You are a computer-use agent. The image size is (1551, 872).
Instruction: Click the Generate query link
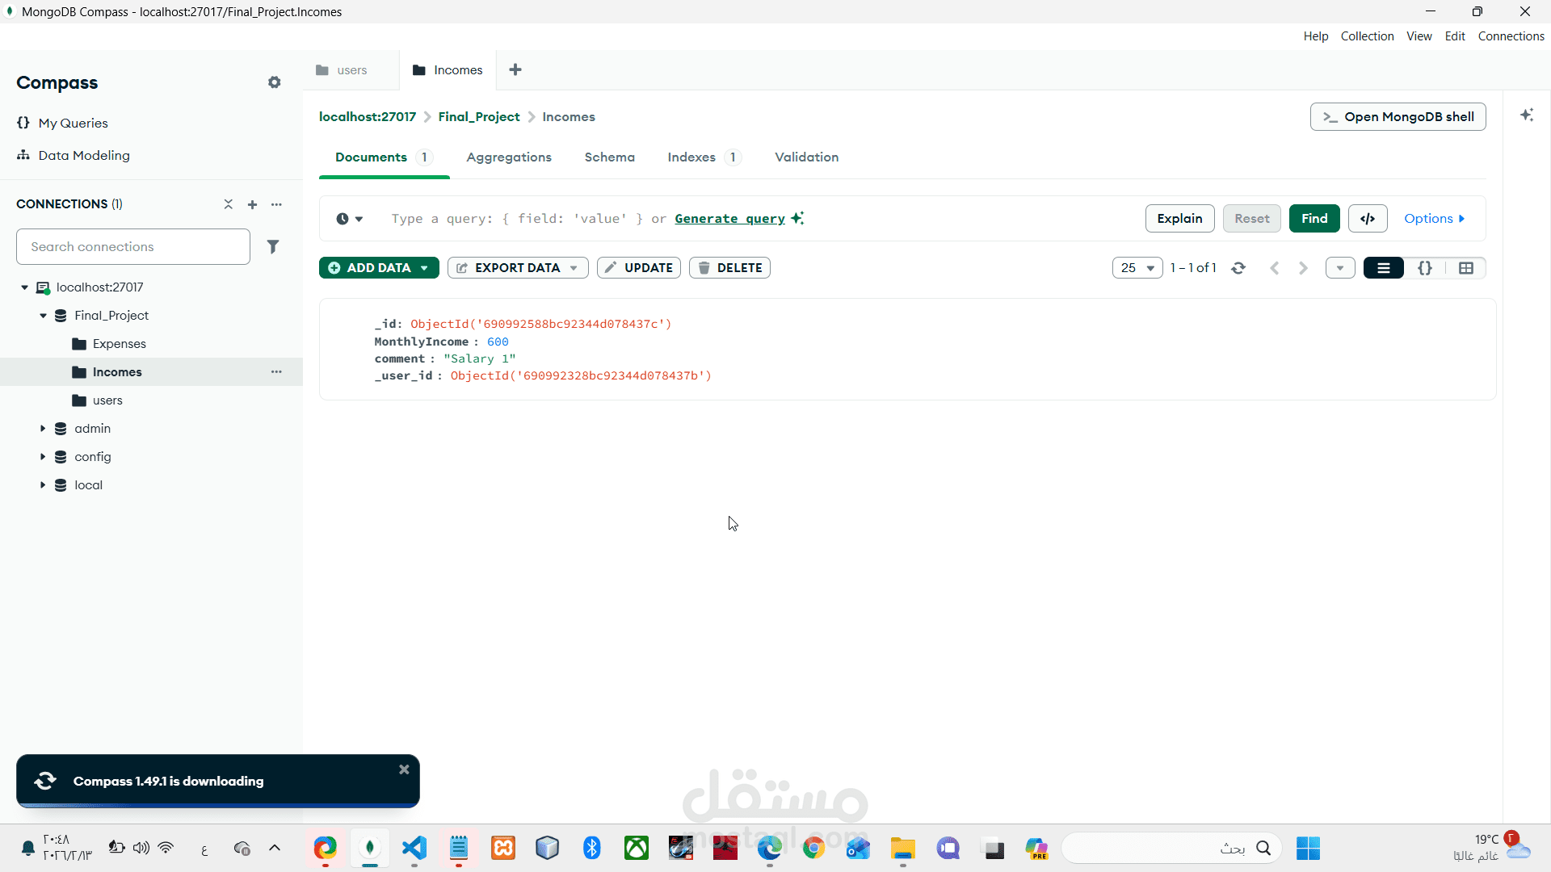pos(729,219)
